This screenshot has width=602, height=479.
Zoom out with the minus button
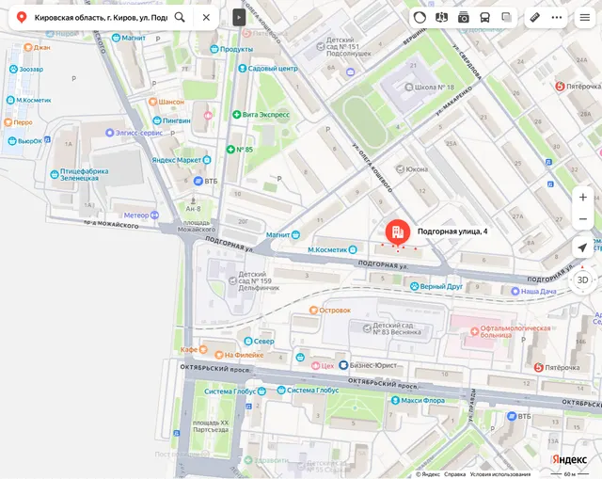tap(583, 219)
